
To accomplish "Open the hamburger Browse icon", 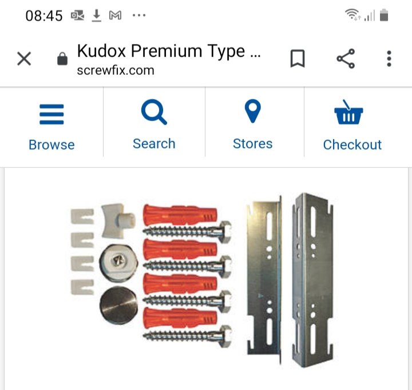I will point(51,114).
